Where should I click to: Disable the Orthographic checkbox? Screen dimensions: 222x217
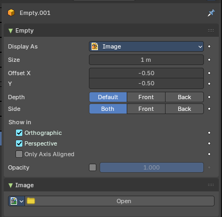(x=19, y=133)
